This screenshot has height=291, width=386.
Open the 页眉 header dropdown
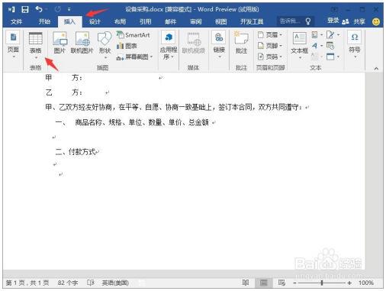(270, 34)
